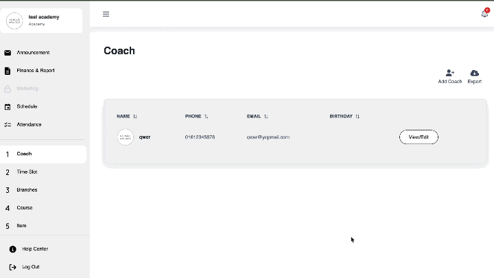Sort the table by Email

[266, 117]
